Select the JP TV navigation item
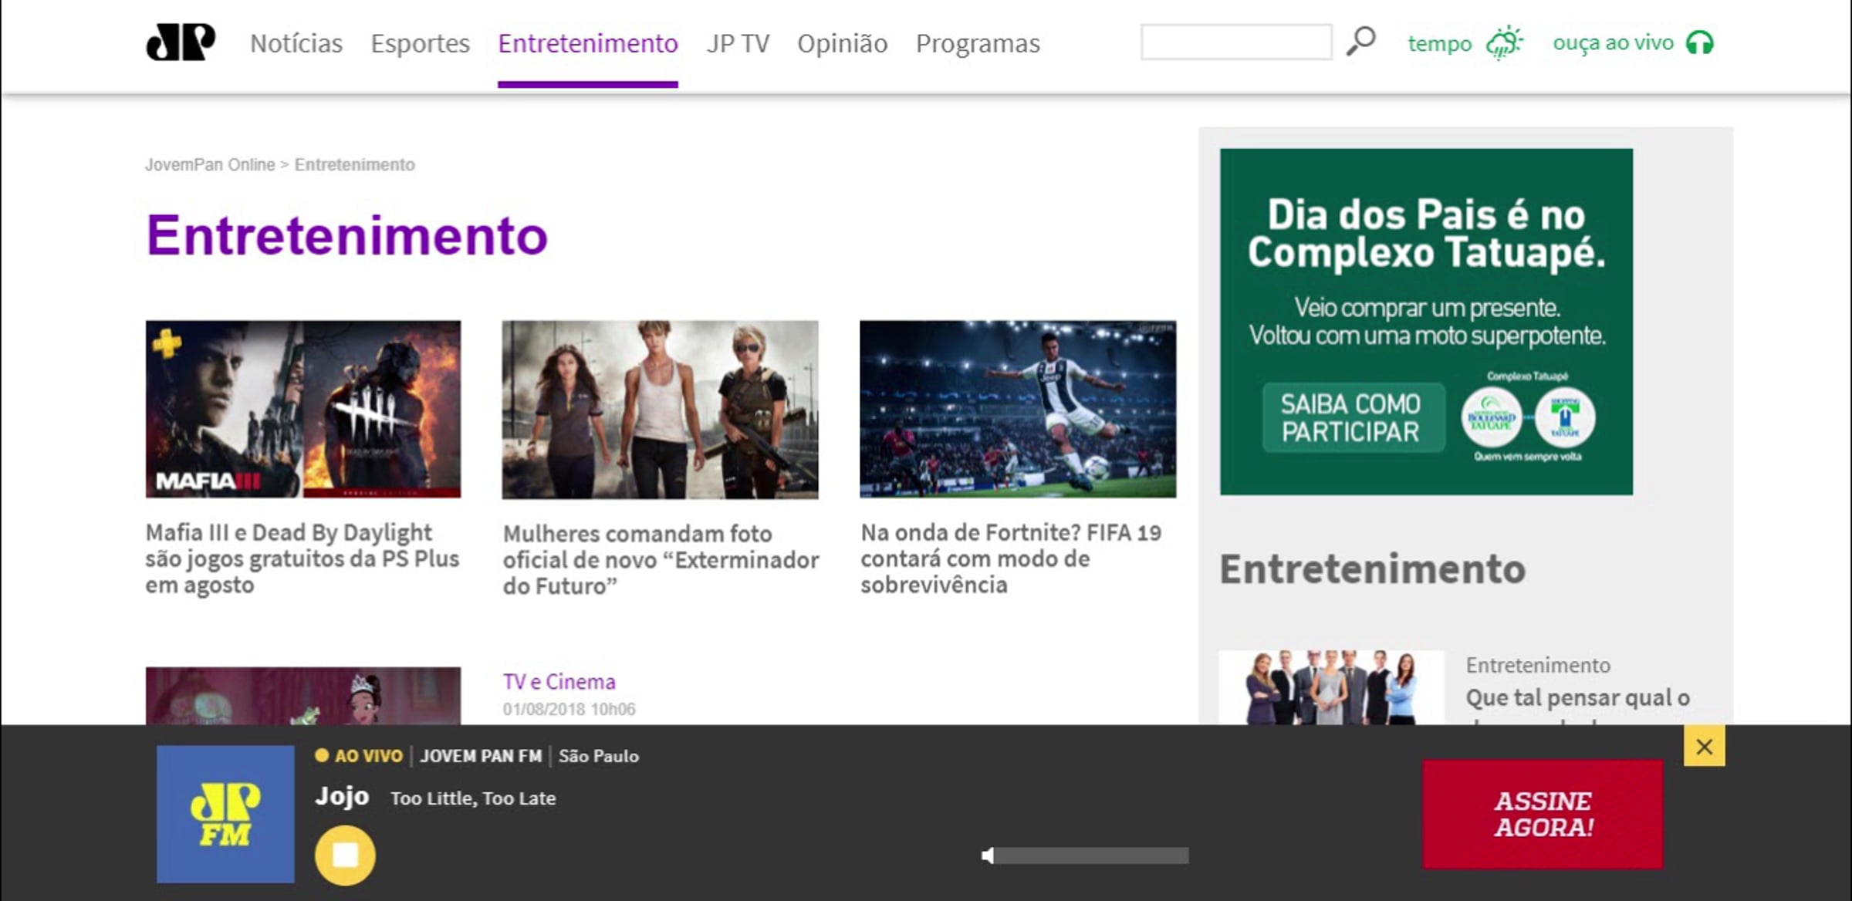Image resolution: width=1852 pixels, height=901 pixels. 738,43
